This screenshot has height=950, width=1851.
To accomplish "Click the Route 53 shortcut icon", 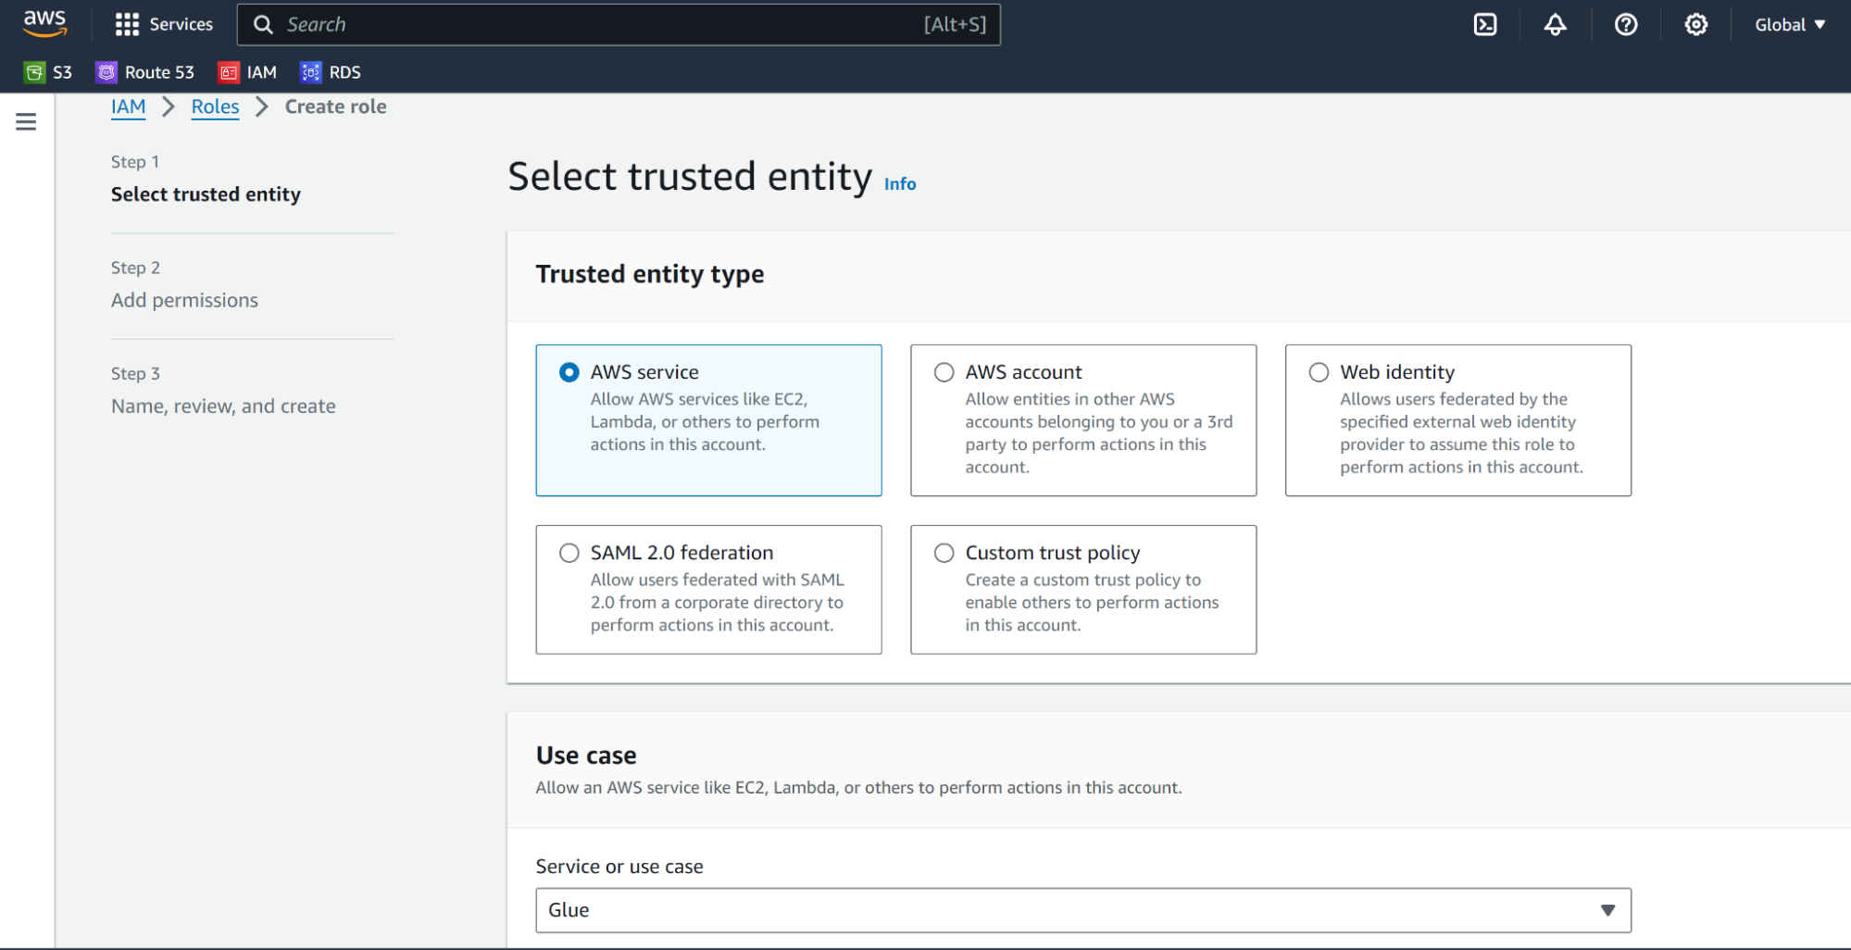I will (106, 72).
